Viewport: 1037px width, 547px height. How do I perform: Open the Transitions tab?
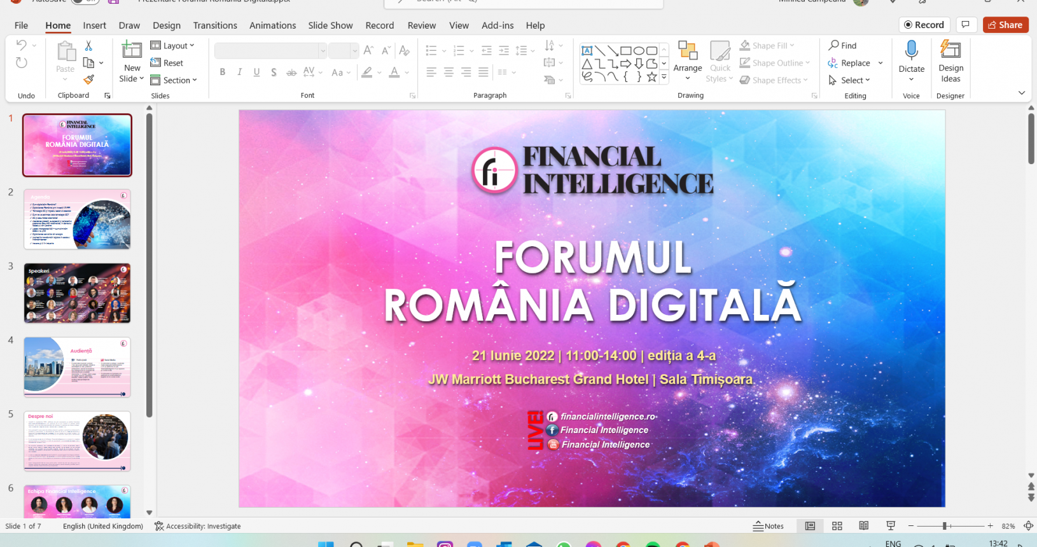(x=215, y=25)
